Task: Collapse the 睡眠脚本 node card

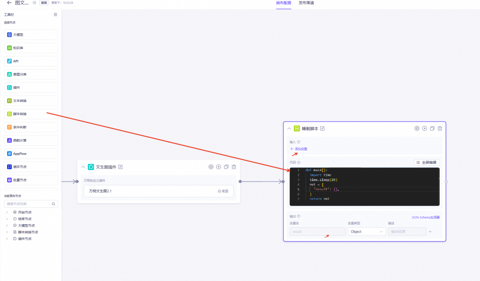Action: click(289, 128)
